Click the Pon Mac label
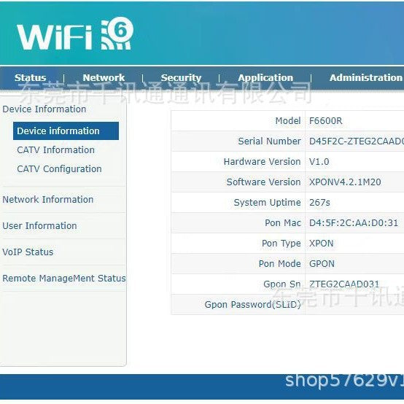 (x=283, y=223)
